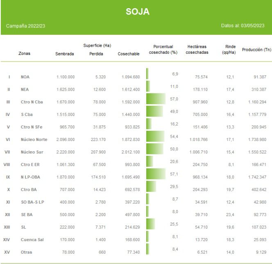Click the Perdida column header
This screenshot has height=264, width=272.
tap(96, 54)
